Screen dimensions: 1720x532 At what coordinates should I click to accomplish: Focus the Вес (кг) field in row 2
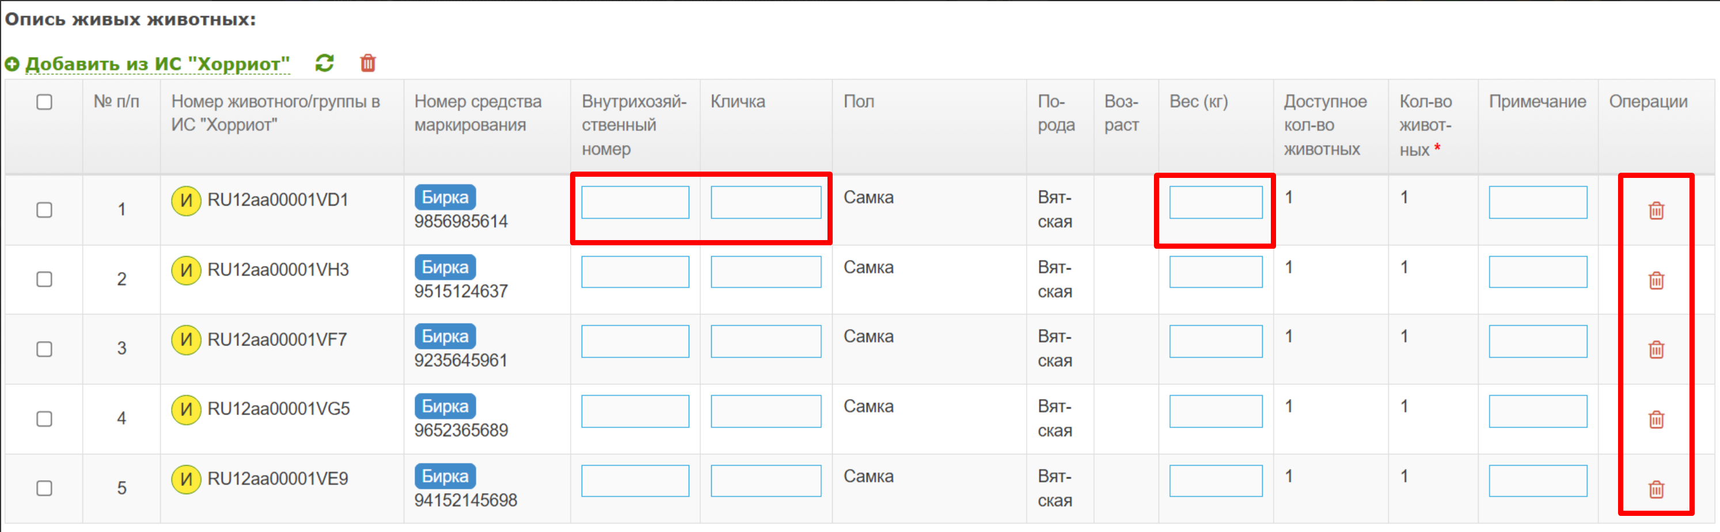pyautogui.click(x=1215, y=272)
